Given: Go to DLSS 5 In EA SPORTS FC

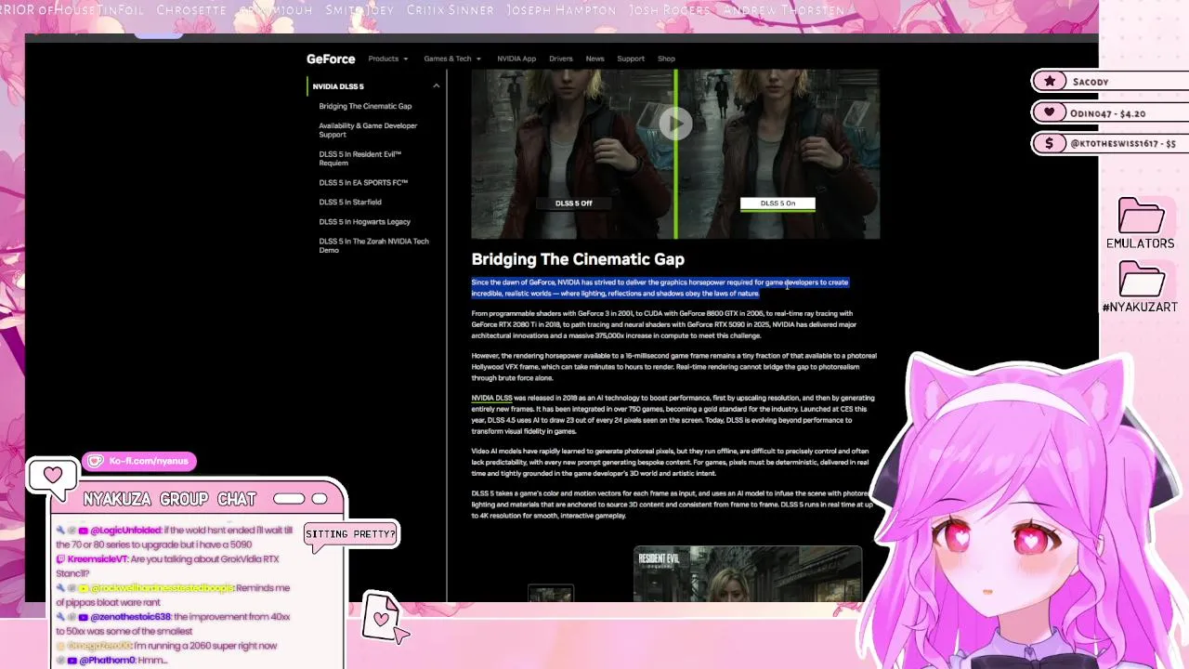Looking at the screenshot, I should 363,182.
